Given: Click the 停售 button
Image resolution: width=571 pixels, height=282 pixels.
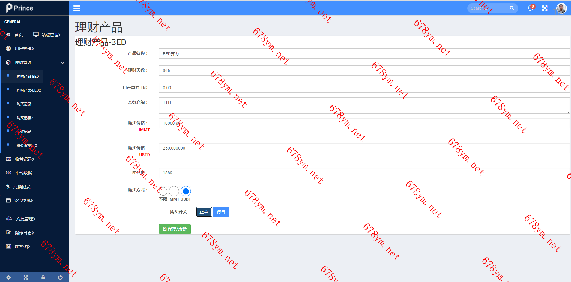Looking at the screenshot, I should 221,212.
